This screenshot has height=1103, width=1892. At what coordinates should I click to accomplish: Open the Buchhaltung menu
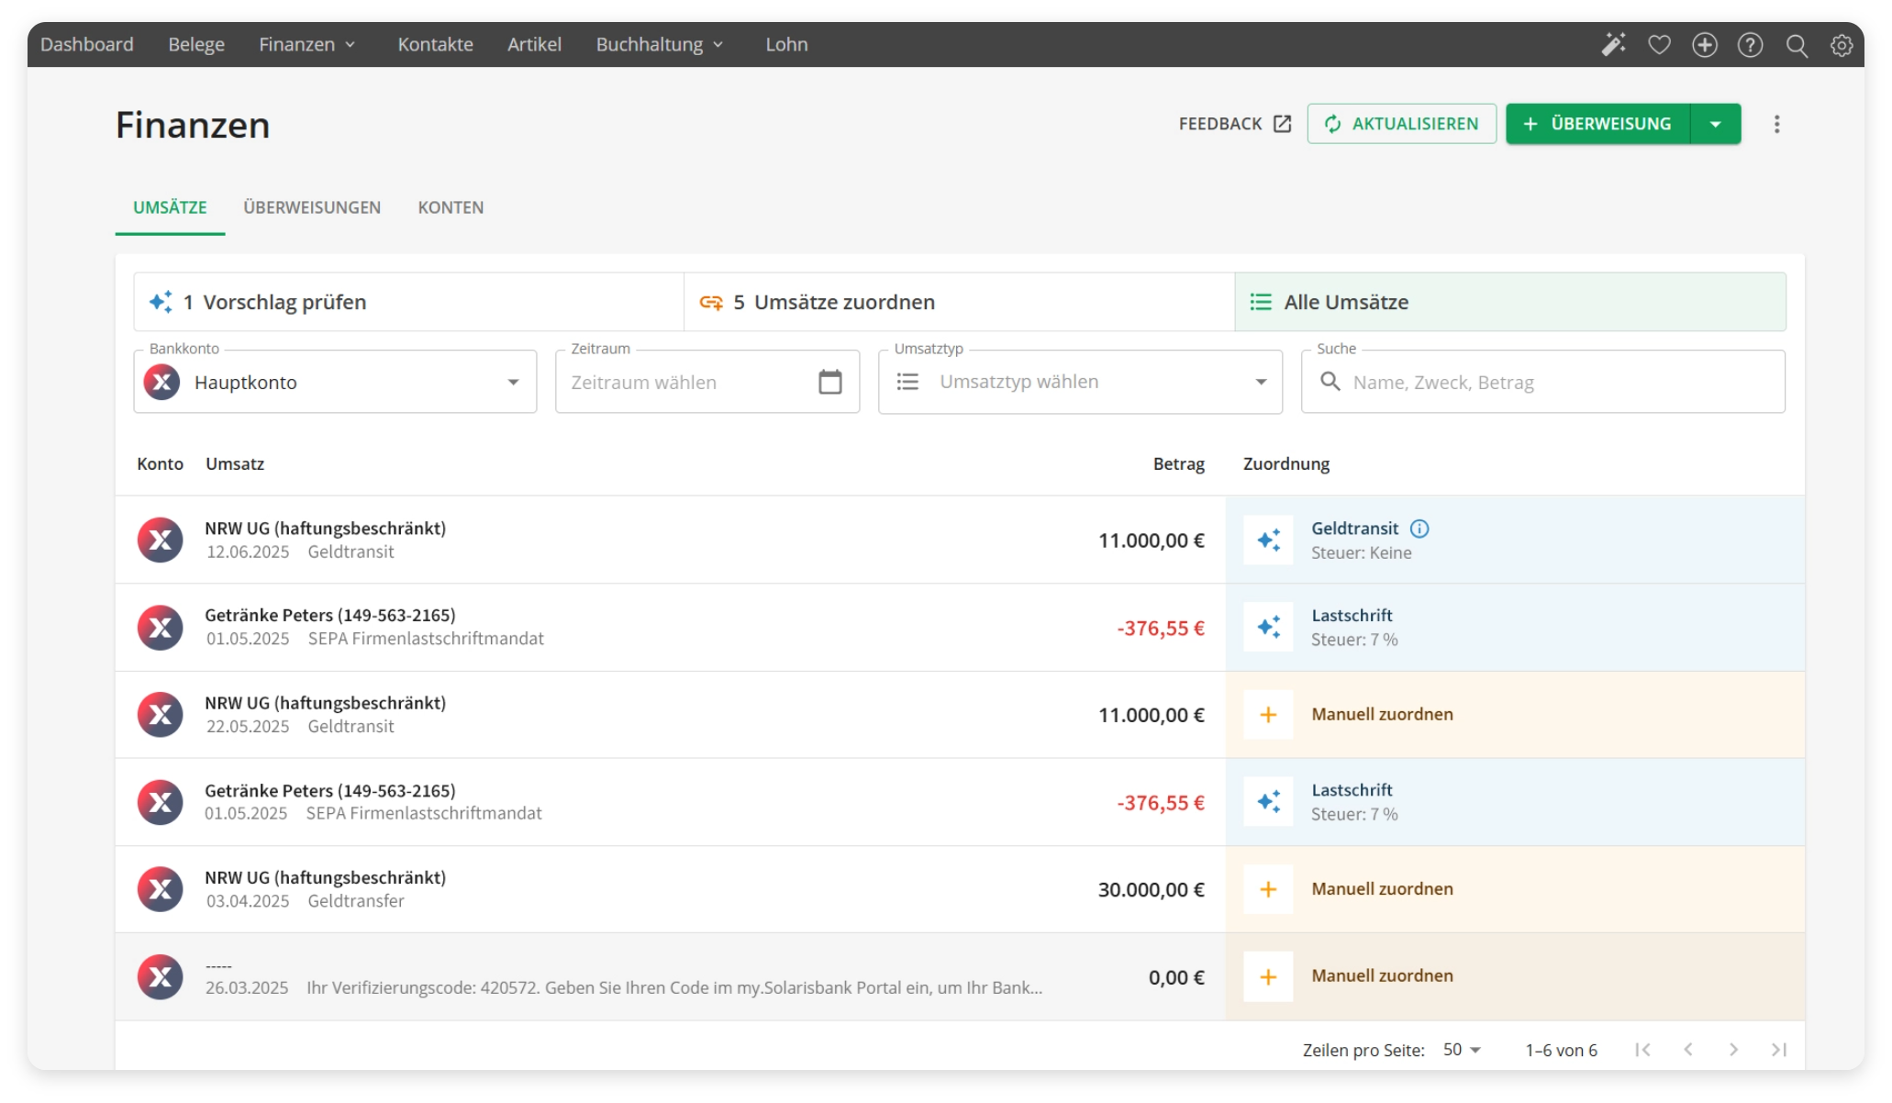pos(659,44)
